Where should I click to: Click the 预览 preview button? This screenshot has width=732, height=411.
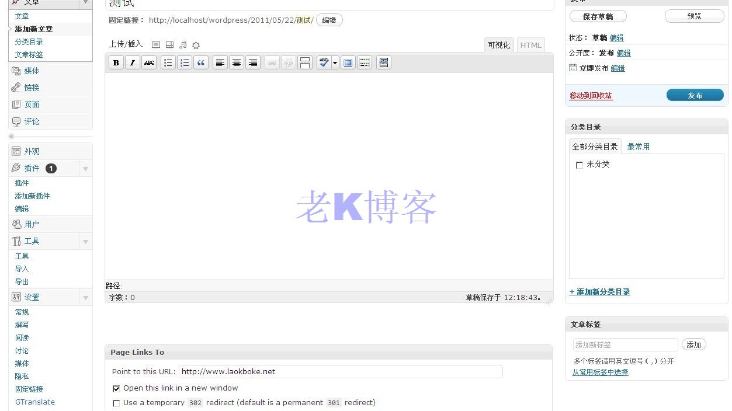(694, 16)
